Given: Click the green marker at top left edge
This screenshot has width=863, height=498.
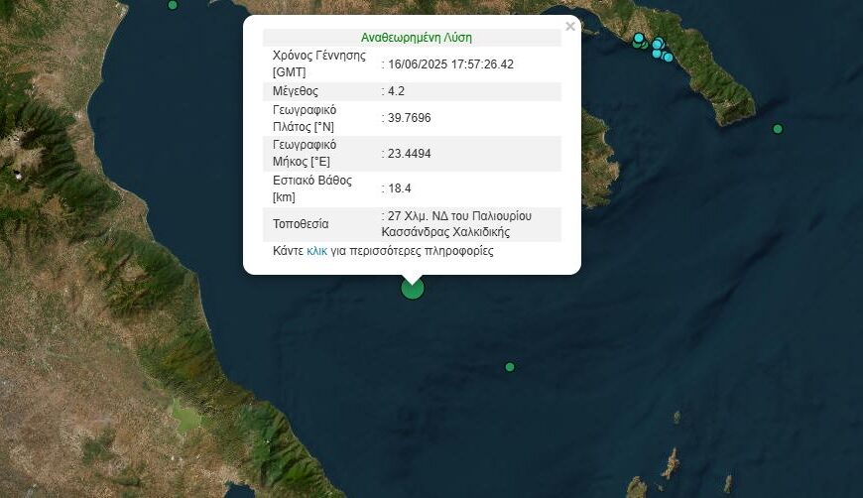Looking at the screenshot, I should (x=173, y=5).
